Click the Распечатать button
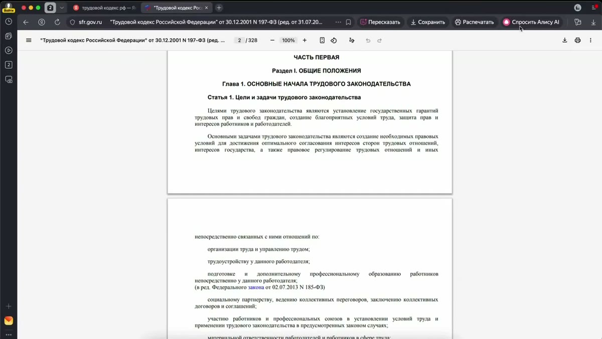This screenshot has height=339, width=602. [475, 22]
